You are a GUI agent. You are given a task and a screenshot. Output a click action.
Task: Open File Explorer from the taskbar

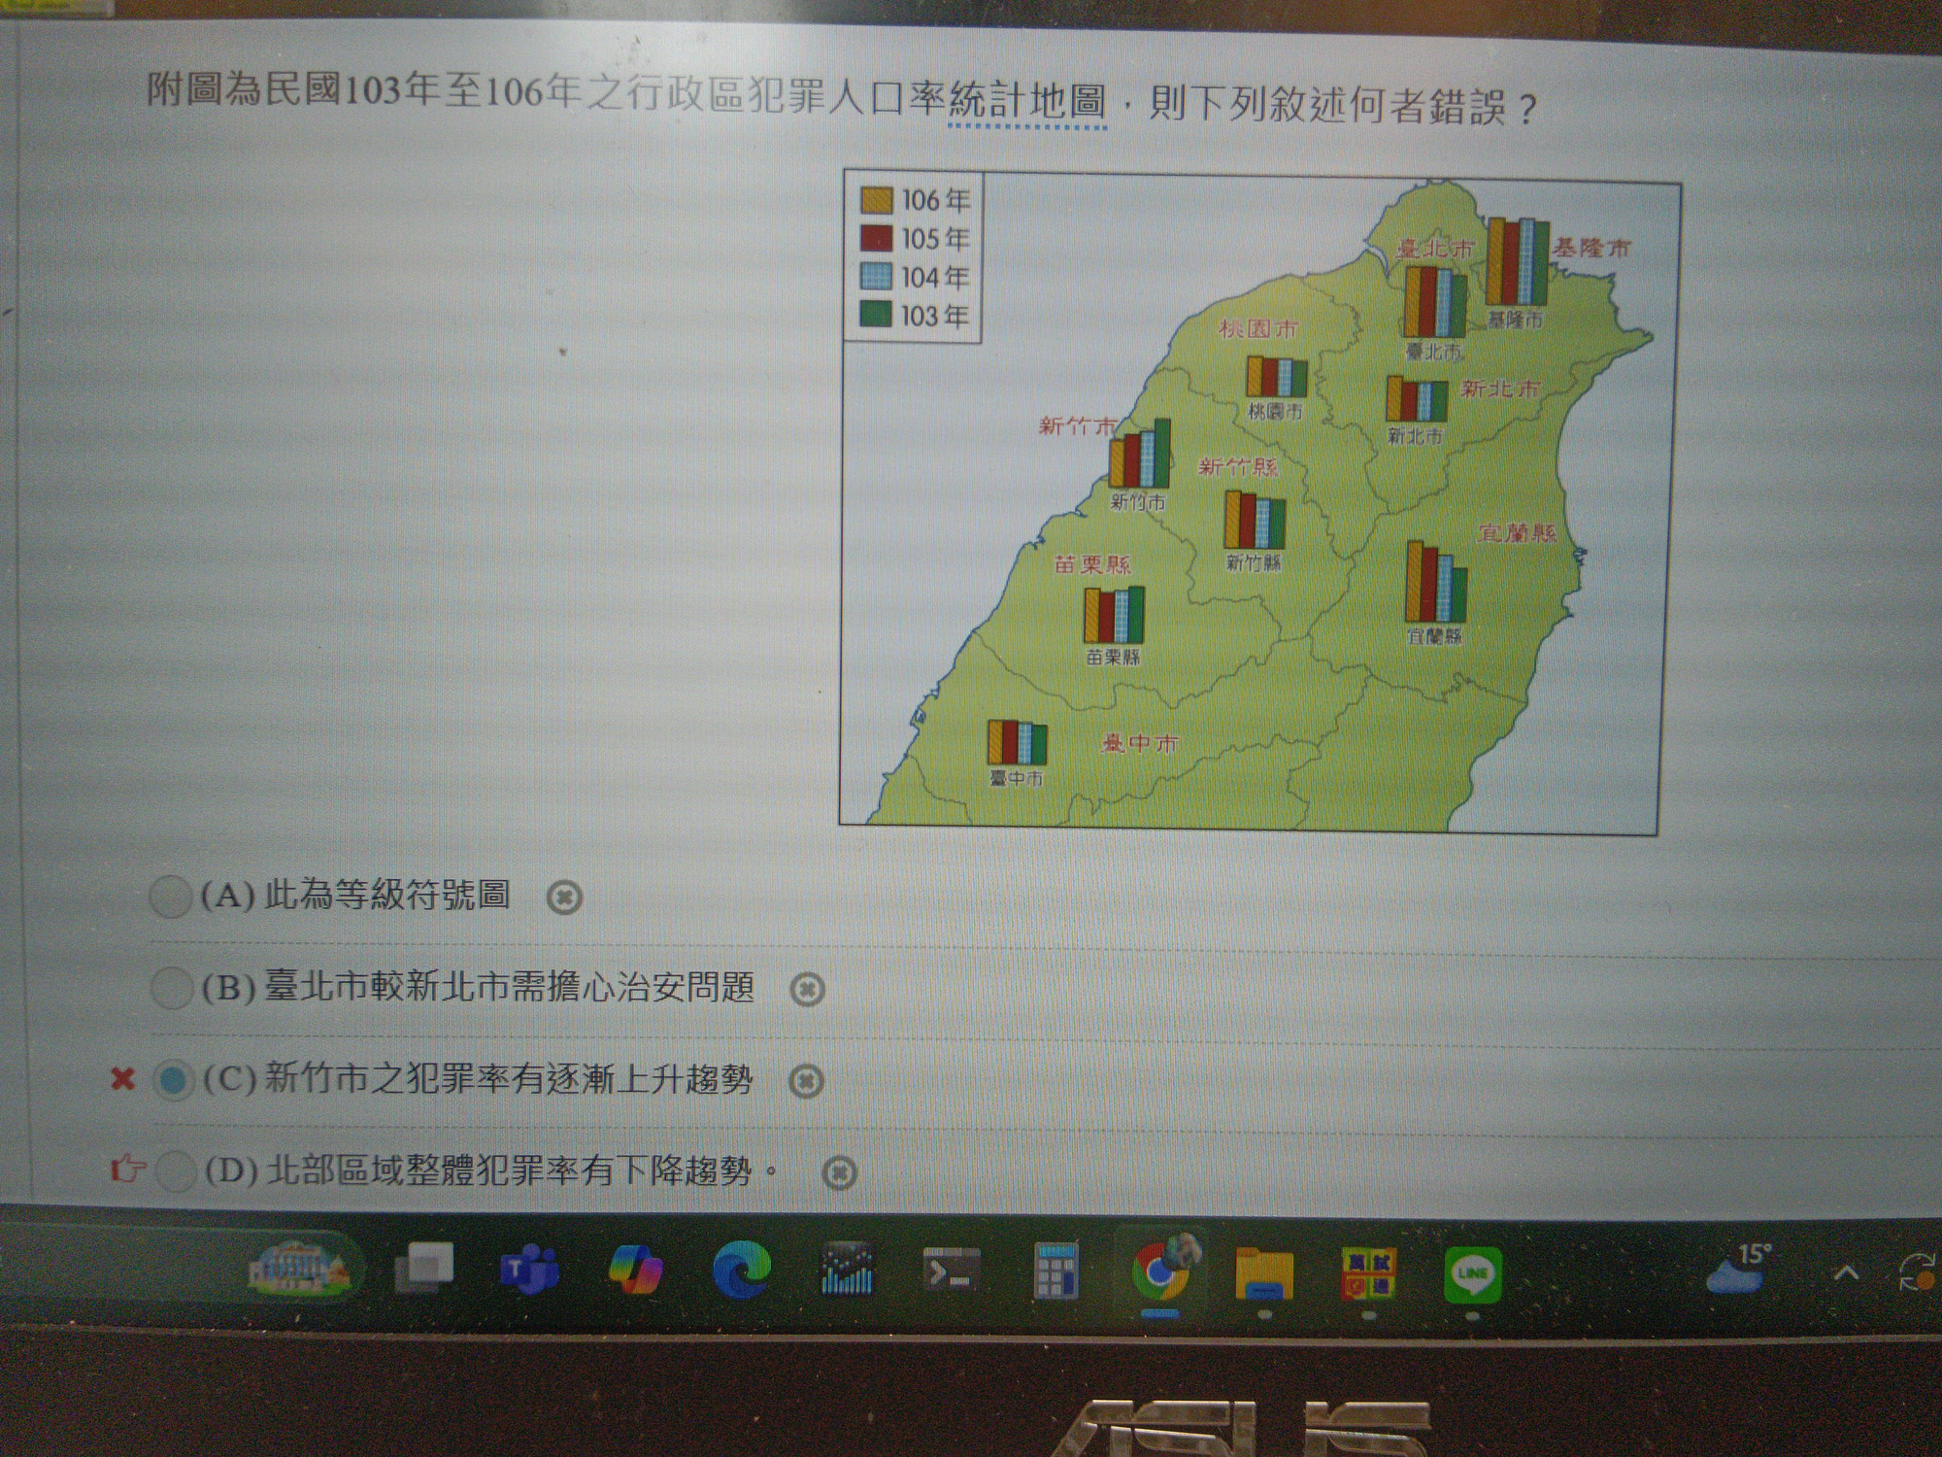click(x=1264, y=1274)
